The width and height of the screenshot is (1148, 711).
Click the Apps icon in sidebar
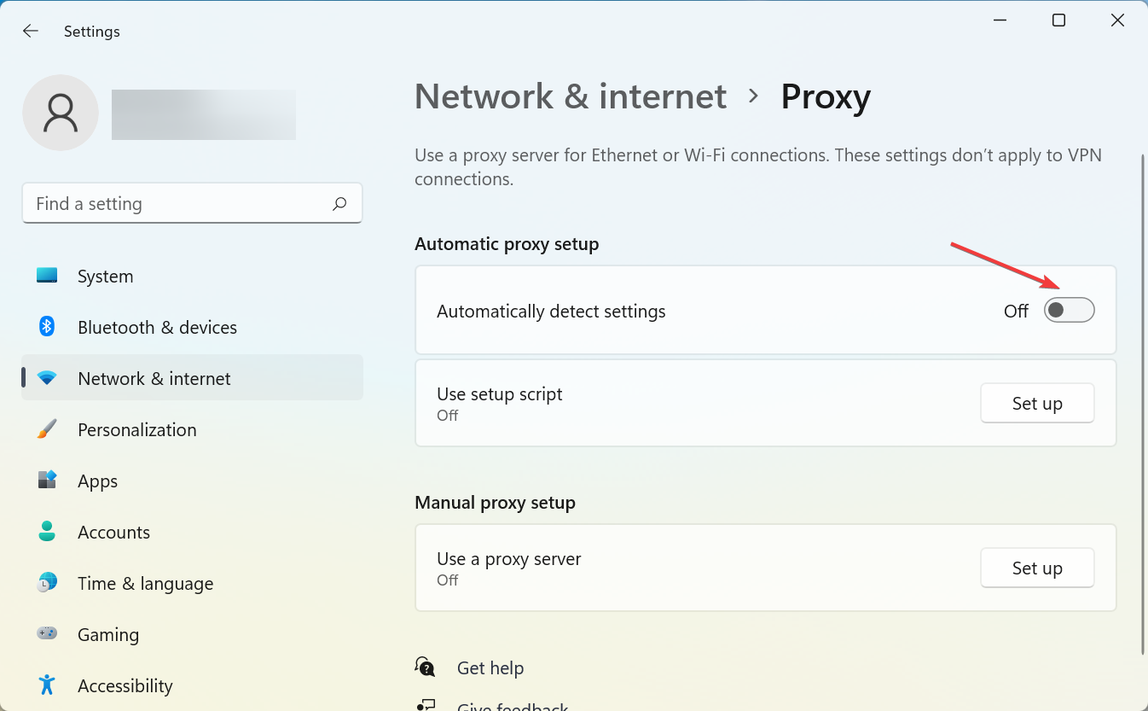(47, 481)
